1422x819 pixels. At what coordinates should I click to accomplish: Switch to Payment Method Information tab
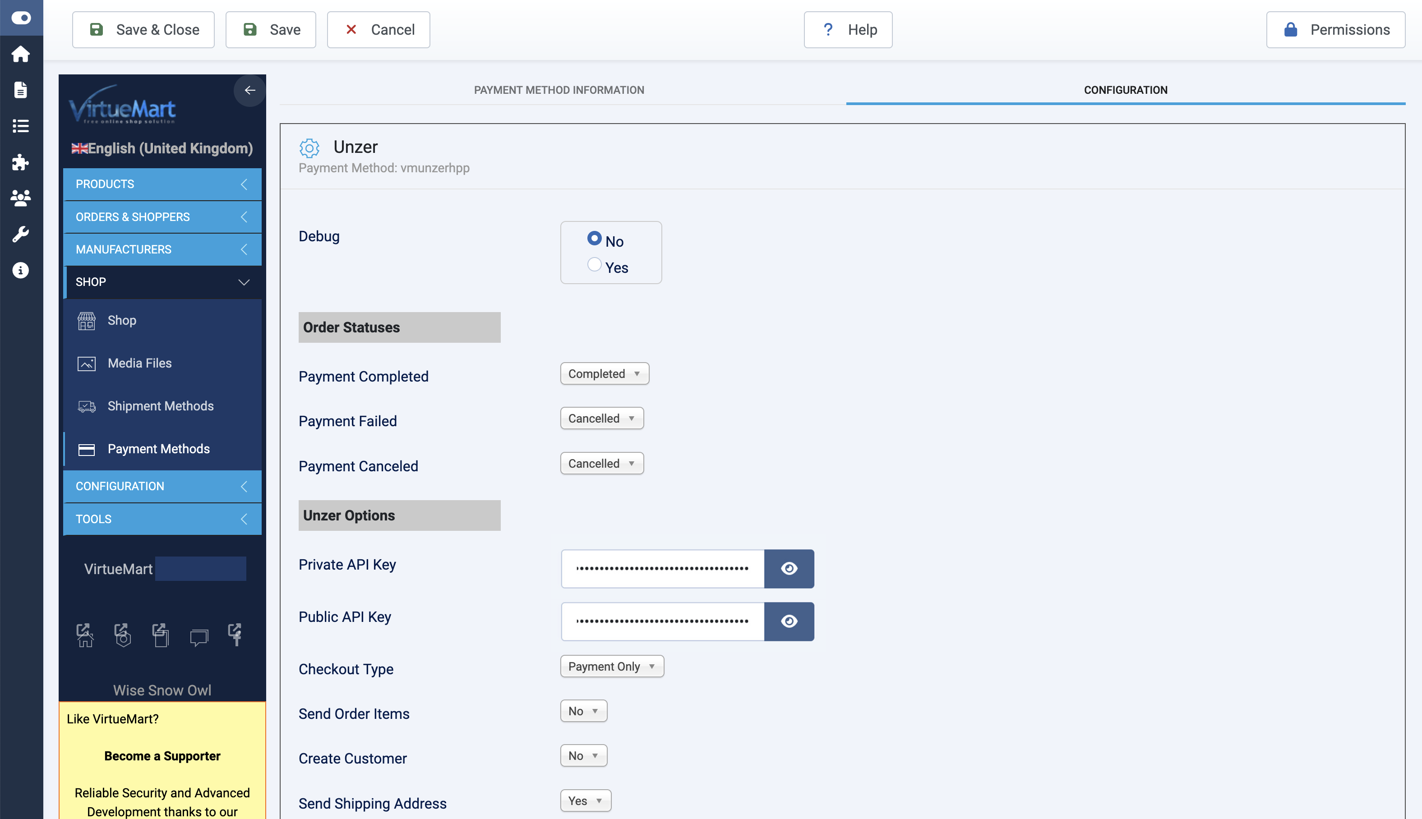(559, 90)
